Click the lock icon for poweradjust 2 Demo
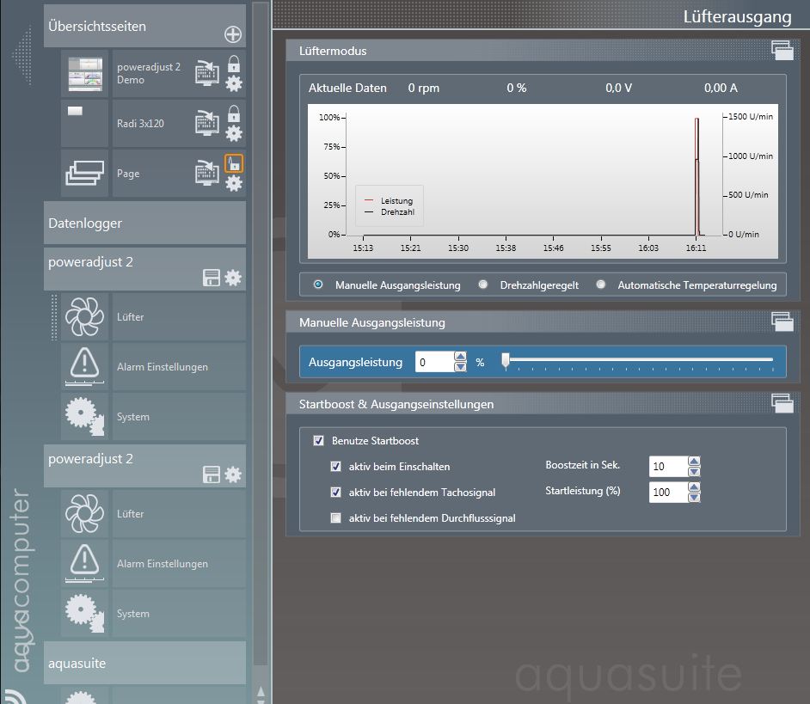The width and height of the screenshot is (810, 704). click(234, 64)
